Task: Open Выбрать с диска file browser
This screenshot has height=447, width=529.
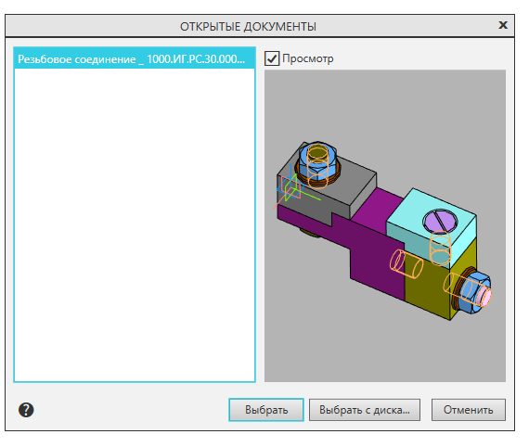Action: pos(365,410)
